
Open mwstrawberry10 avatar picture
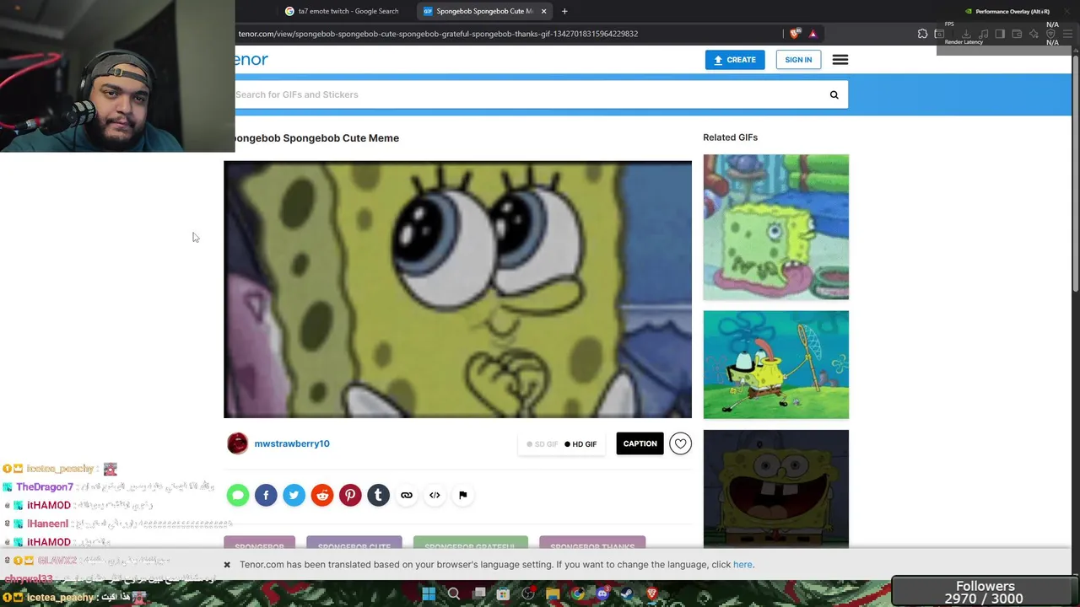point(238,443)
